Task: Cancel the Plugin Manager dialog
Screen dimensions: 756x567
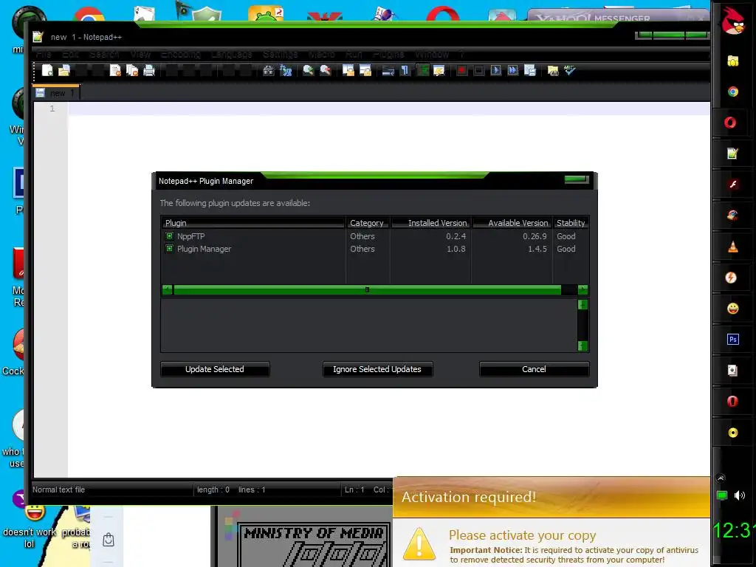Action: pyautogui.click(x=534, y=369)
